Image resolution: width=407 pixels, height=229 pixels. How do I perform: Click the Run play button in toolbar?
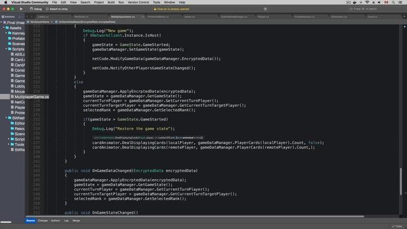coord(21,9)
